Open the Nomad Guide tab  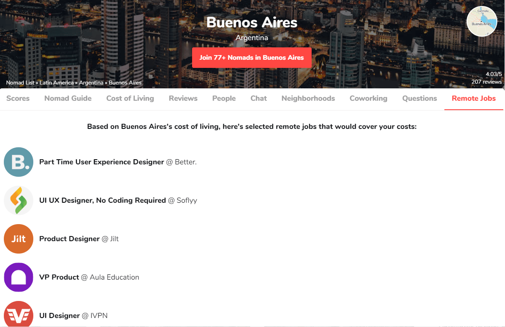pos(68,98)
